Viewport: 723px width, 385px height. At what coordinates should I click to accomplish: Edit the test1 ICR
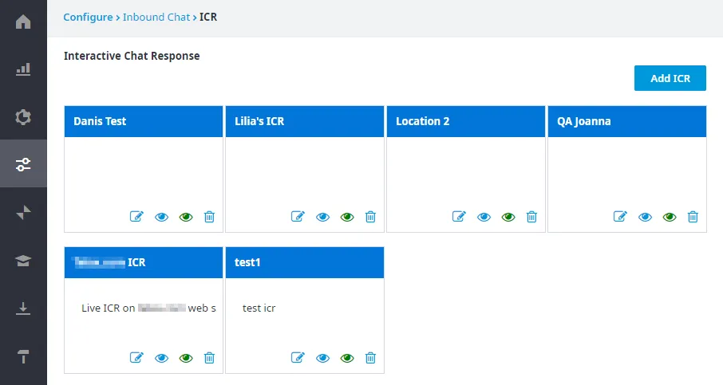[x=298, y=357]
